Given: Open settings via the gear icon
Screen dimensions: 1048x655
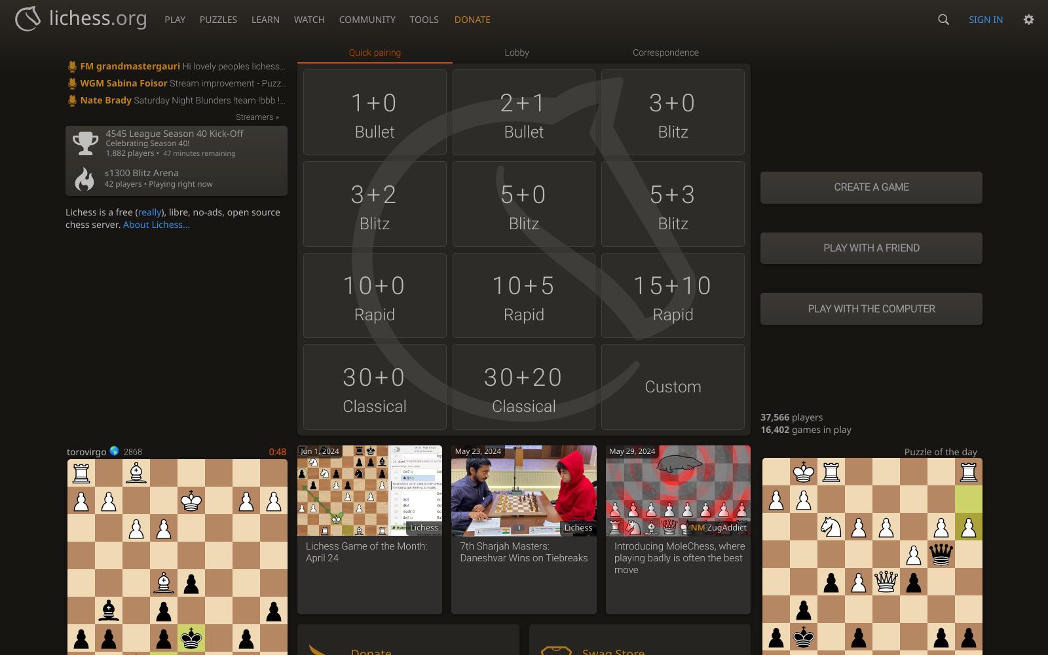Looking at the screenshot, I should pos(1029,20).
